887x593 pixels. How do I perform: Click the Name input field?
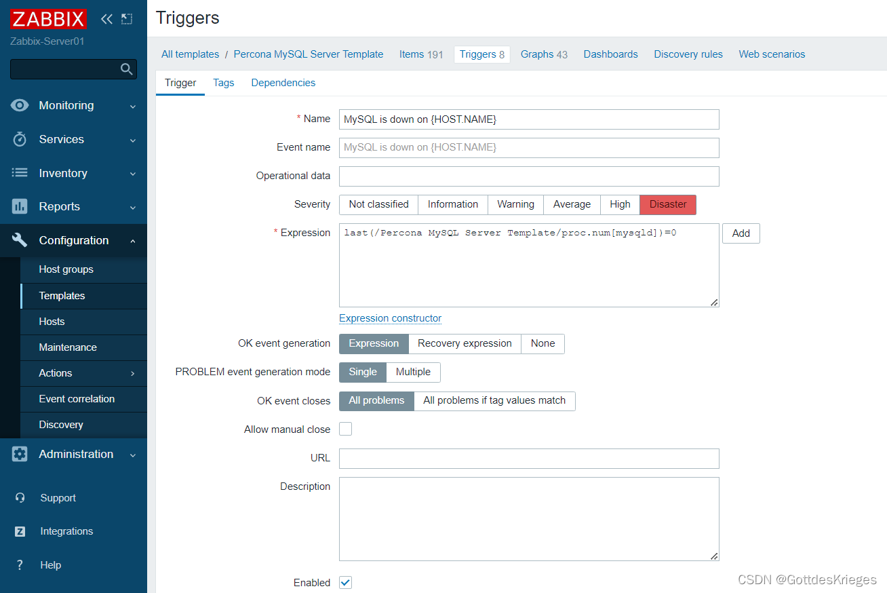[529, 119]
